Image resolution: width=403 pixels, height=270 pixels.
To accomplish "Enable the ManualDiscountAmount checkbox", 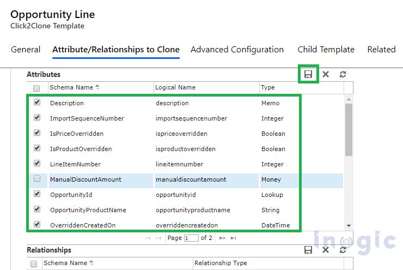I will 37,178.
